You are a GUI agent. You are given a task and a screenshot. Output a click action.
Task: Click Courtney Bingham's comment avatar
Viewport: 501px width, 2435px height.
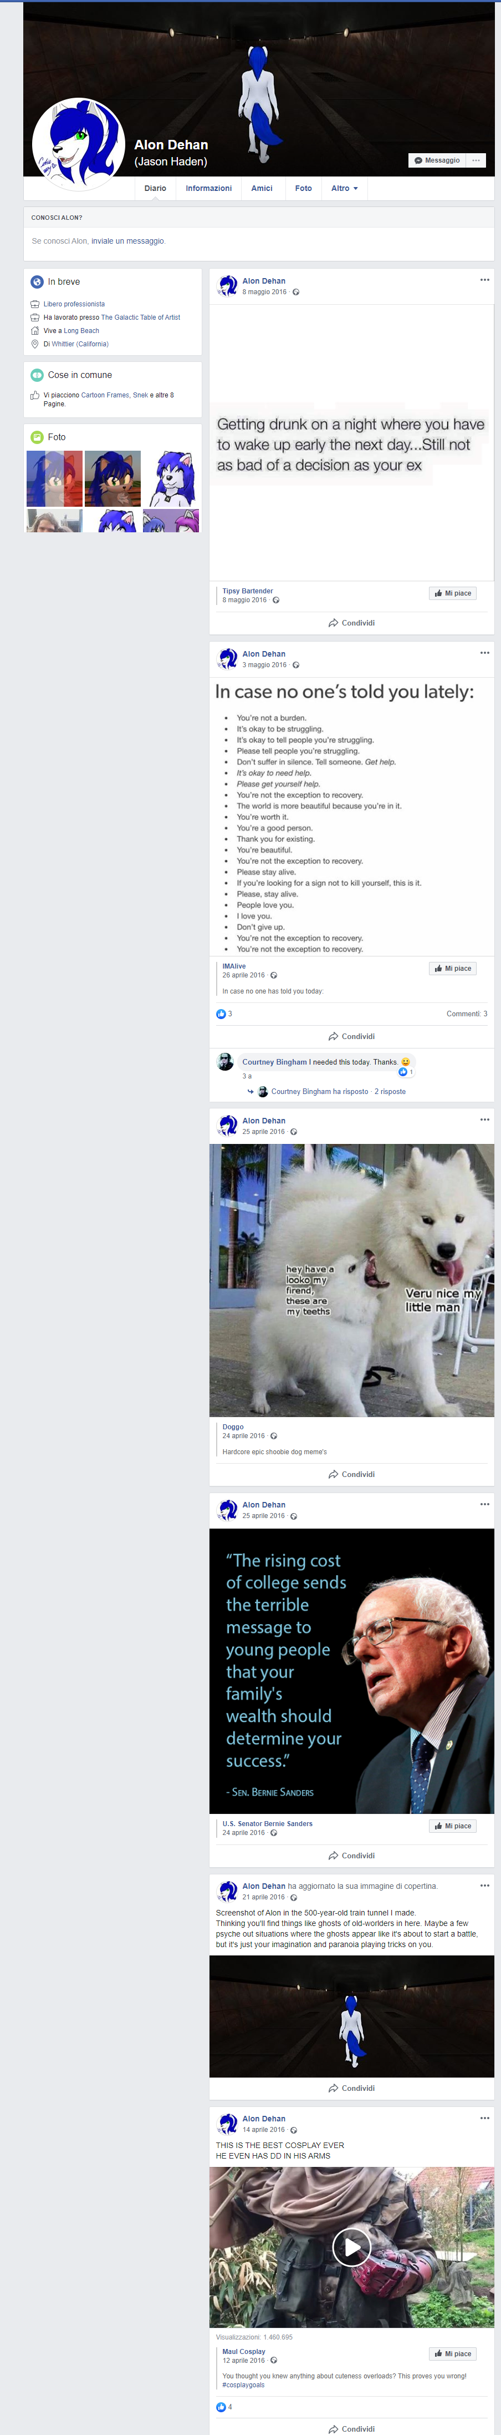(x=226, y=1062)
